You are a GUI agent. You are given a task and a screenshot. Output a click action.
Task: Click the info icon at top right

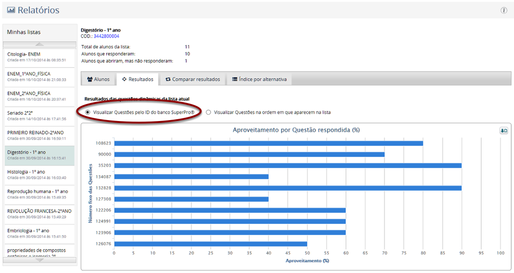pos(504,11)
